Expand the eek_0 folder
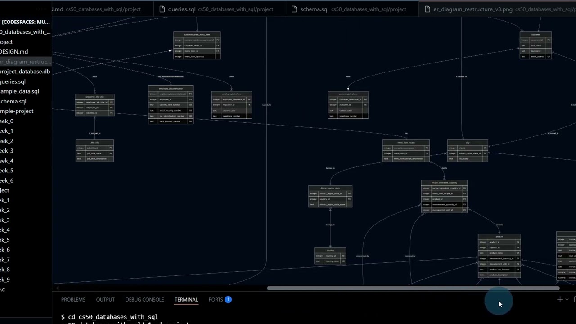 coord(26,121)
